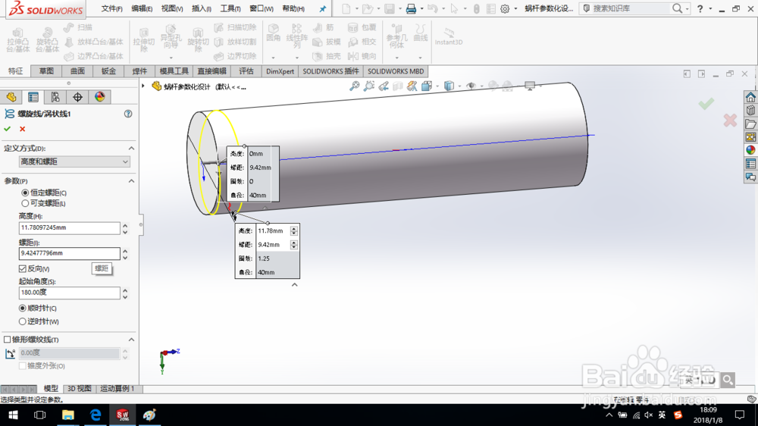Open the FeatureManager design tree tab
The width and height of the screenshot is (758, 426).
click(11, 97)
